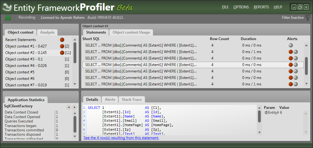
Task: Click the Recording status label
Action: (x=27, y=17)
